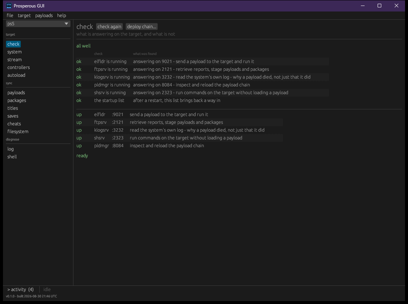Click the what was found column header
Image resolution: width=408 pixels, height=304 pixels.
click(145, 54)
